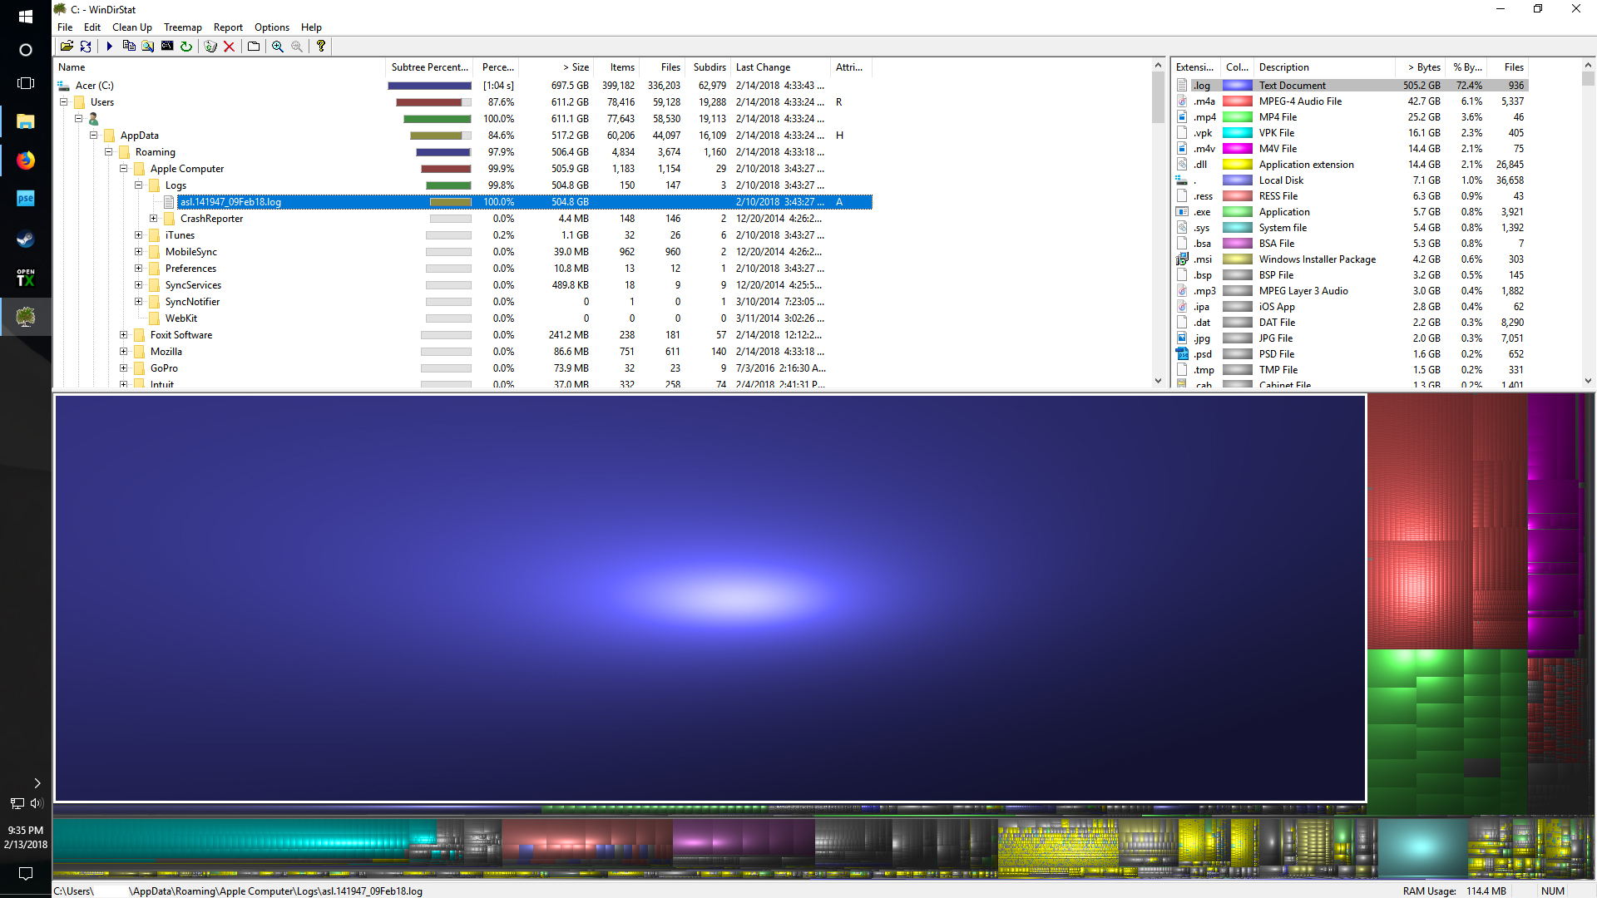Click the Open folder toolbar icon
Screen dimensions: 1597x898
coord(67,47)
